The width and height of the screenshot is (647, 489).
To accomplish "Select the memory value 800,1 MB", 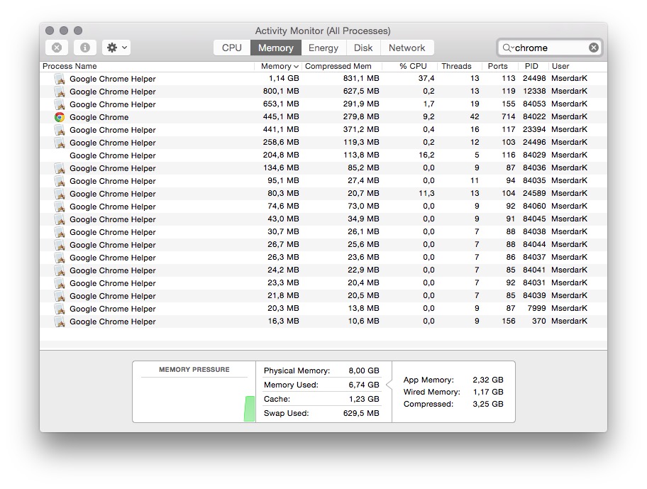I will tap(281, 91).
